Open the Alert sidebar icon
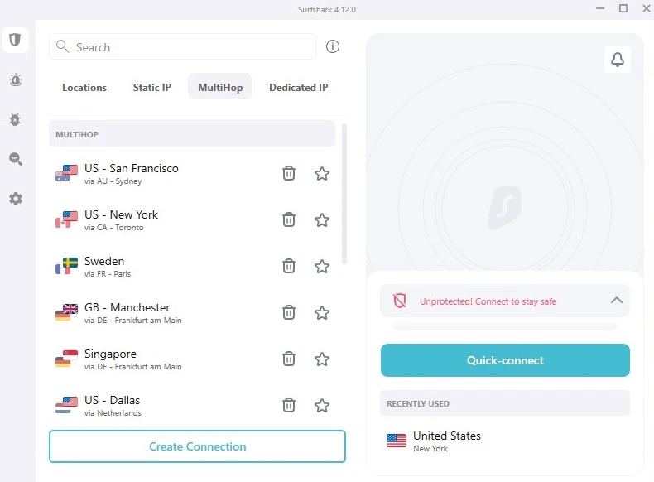 [15, 80]
